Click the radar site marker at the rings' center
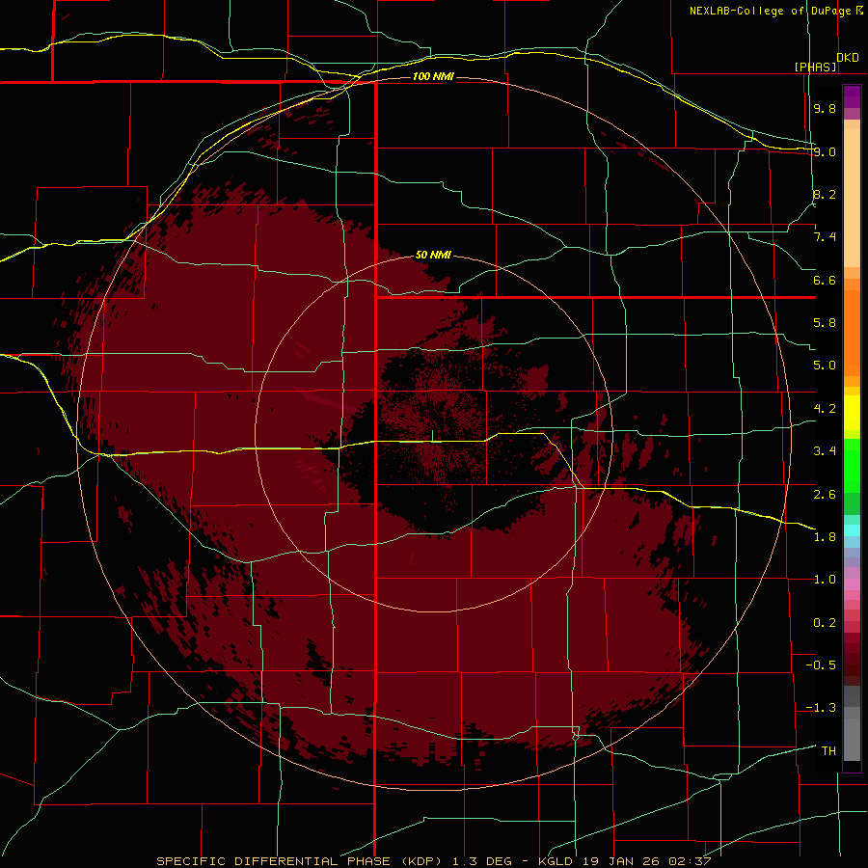Viewport: 868px width, 868px height. click(432, 436)
